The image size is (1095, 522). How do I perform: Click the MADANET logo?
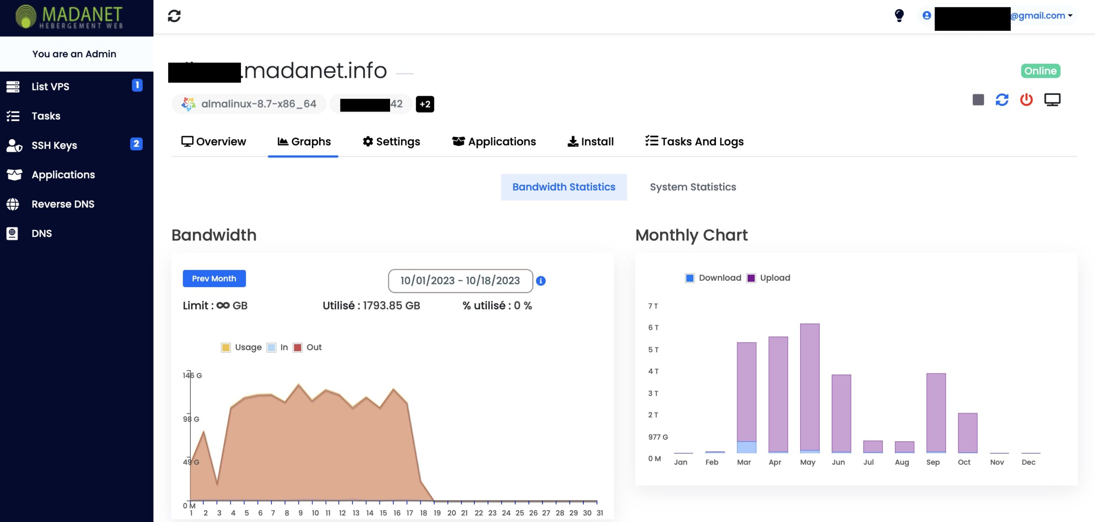69,17
